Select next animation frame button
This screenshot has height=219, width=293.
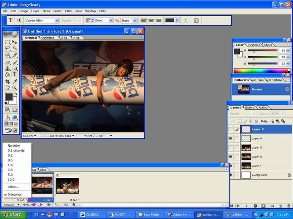[48, 205]
